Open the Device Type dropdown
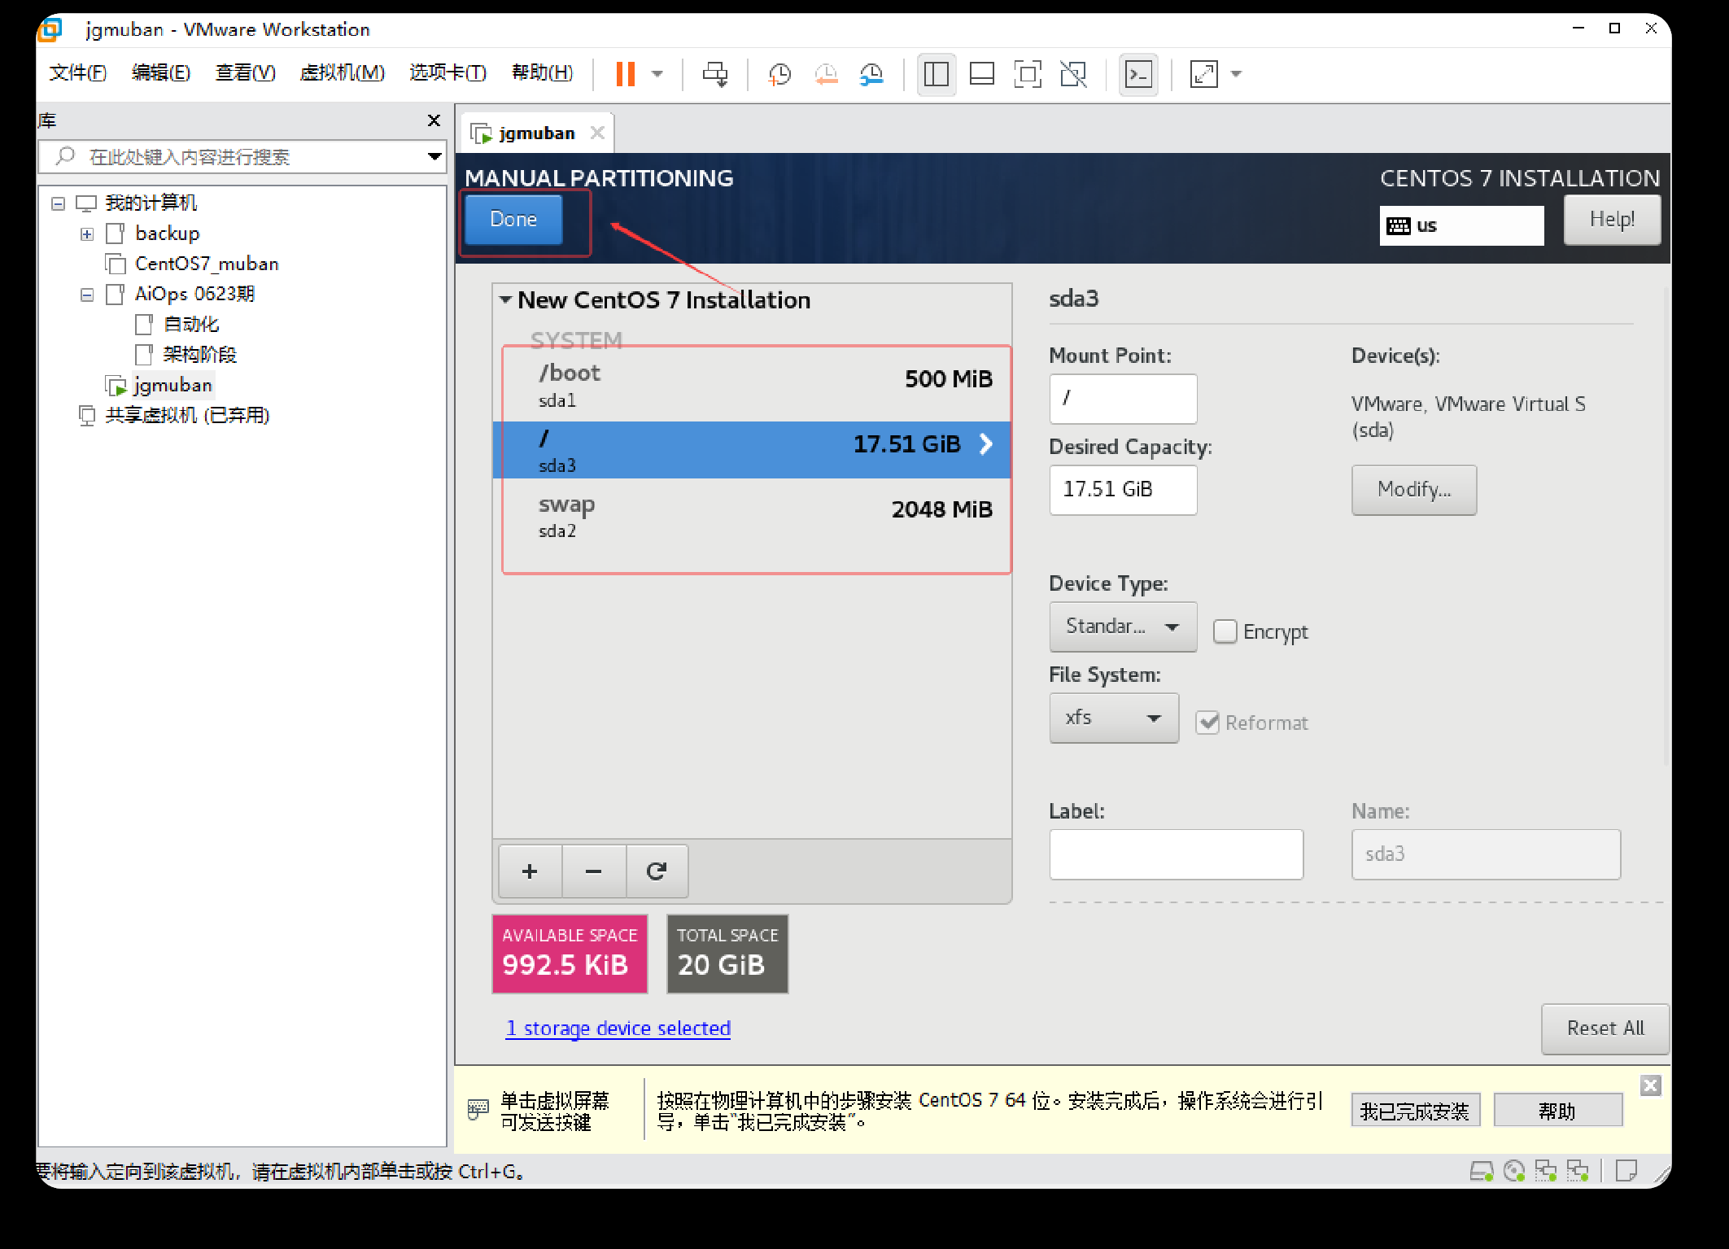Screen dimensions: 1729x1249 [x=1123, y=627]
